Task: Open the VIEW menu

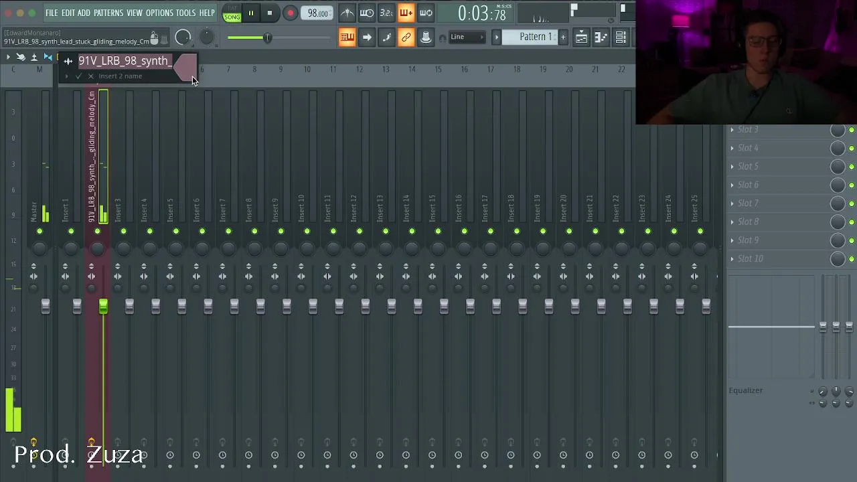Action: coord(135,13)
